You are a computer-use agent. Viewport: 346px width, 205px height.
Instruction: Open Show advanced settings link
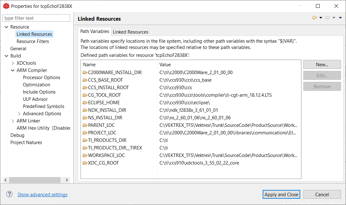(42, 195)
